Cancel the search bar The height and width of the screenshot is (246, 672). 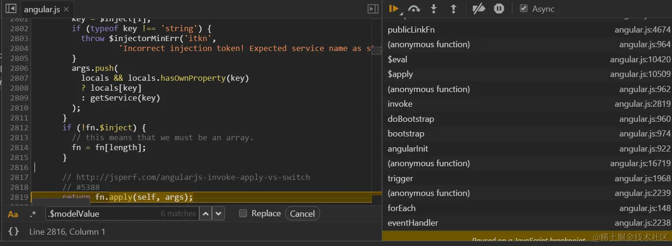pyautogui.click(x=302, y=213)
